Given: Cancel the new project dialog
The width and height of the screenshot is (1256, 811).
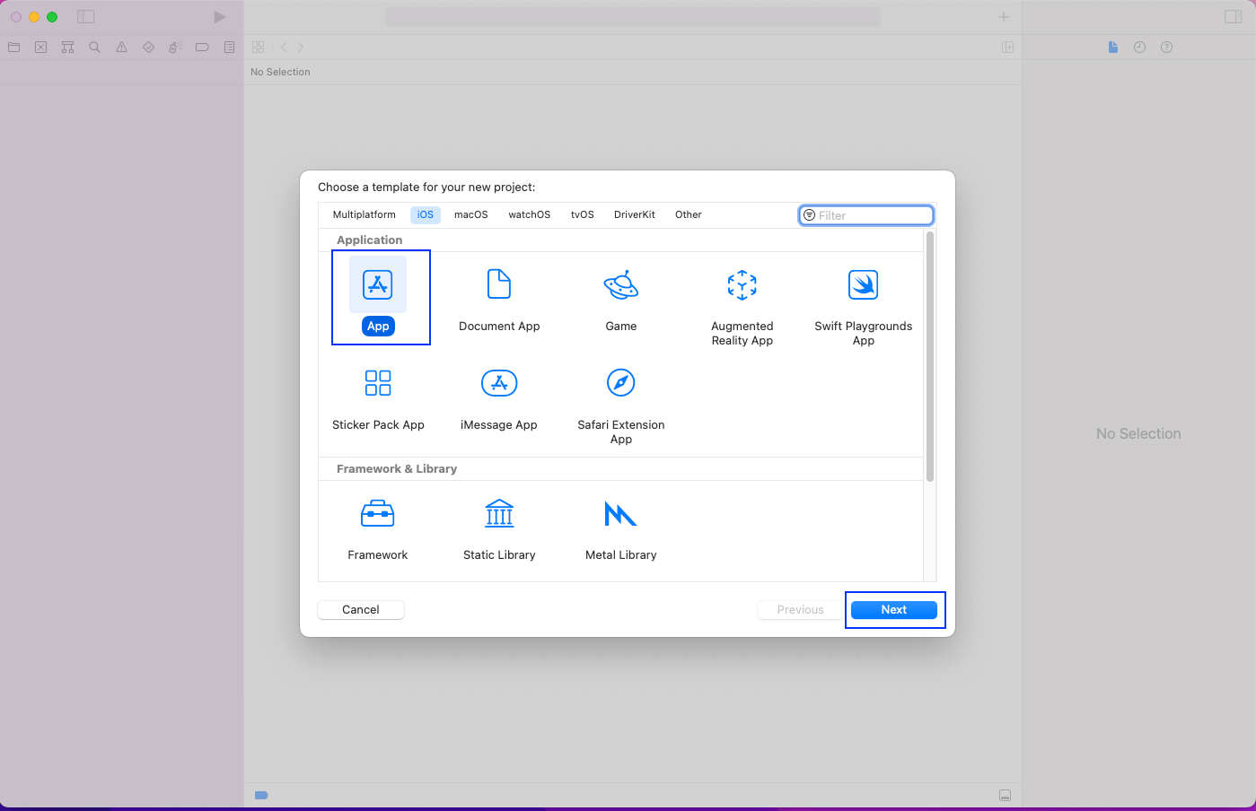Looking at the screenshot, I should coord(361,610).
